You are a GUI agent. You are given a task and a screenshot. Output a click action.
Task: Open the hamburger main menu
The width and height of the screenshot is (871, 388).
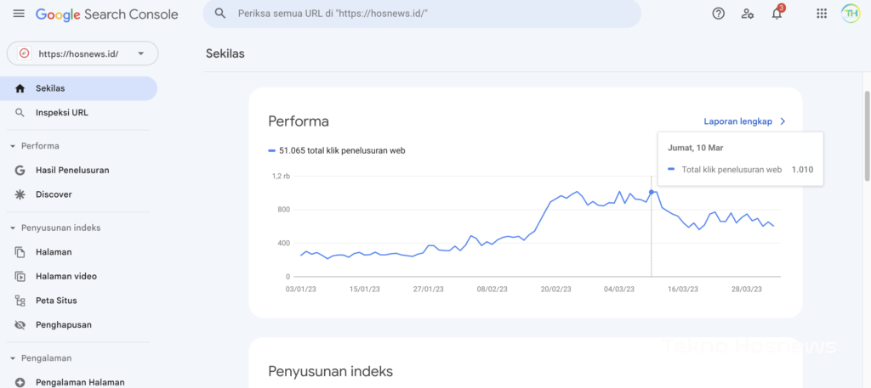point(19,14)
